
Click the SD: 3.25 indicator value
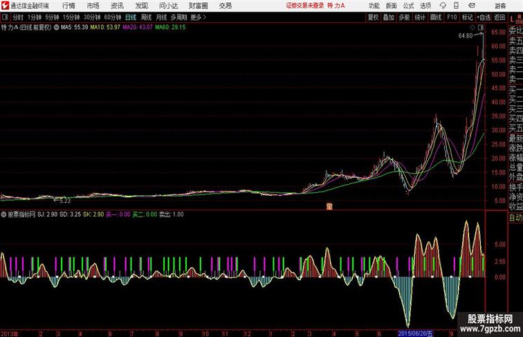click(x=70, y=215)
